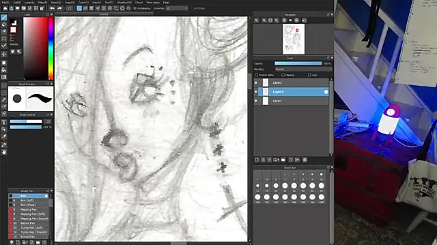Viewport: 437px width, 245px height.
Task: Delete layer using trash icon
Action: click(305, 160)
